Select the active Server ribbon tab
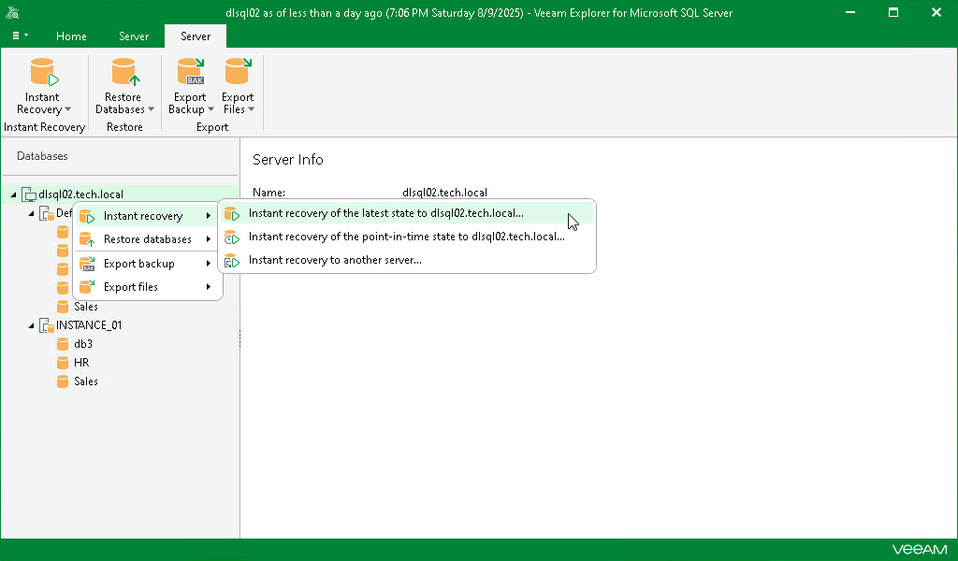958x561 pixels. coord(196,36)
